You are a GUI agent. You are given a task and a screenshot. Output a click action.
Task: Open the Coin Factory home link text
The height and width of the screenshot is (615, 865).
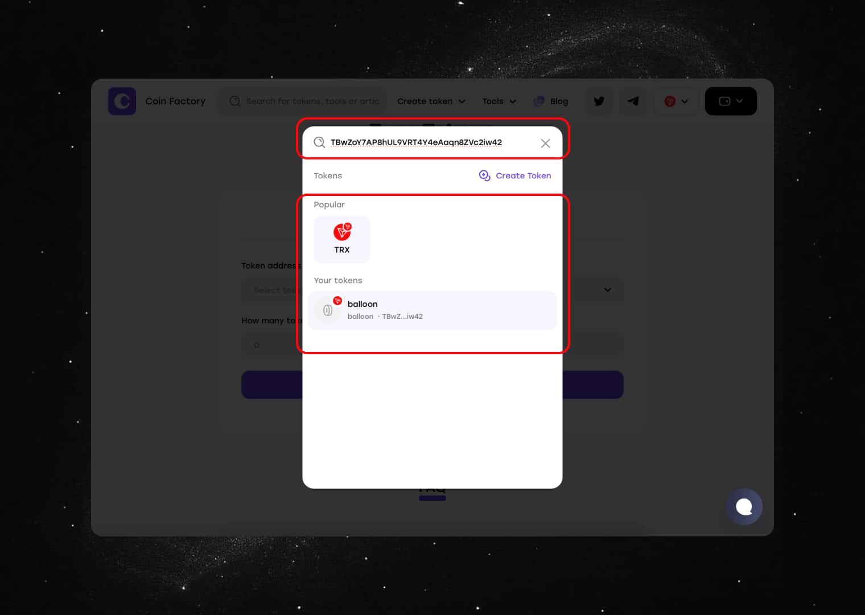(175, 101)
